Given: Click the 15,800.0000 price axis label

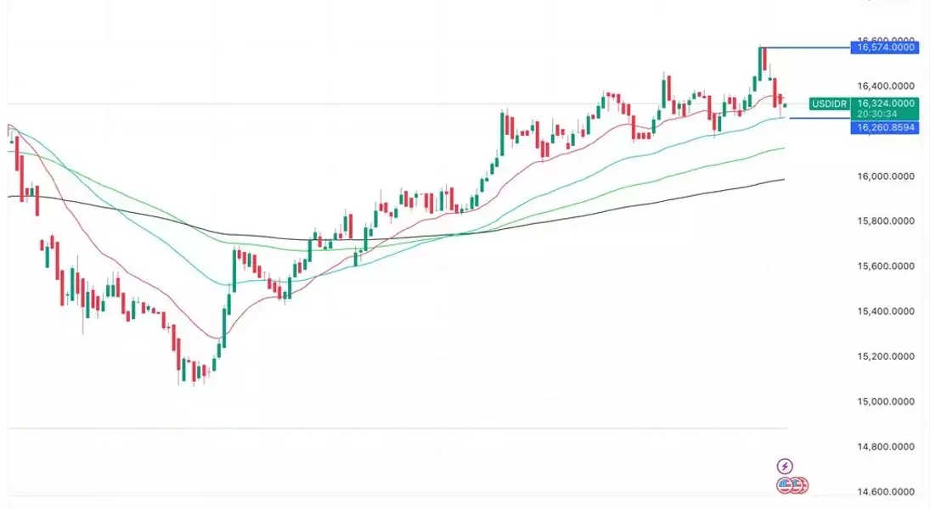Looking at the screenshot, I should 886,221.
